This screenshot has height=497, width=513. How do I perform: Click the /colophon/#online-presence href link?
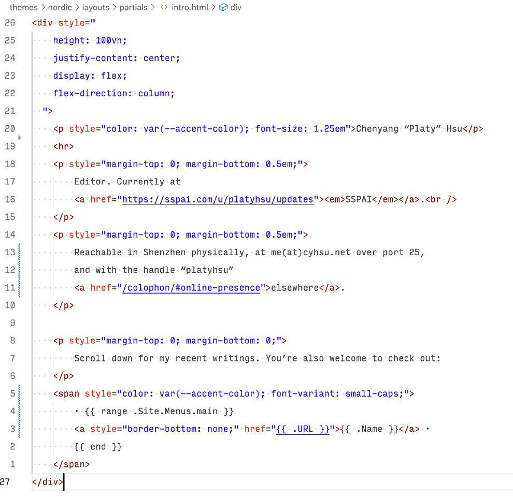191,288
